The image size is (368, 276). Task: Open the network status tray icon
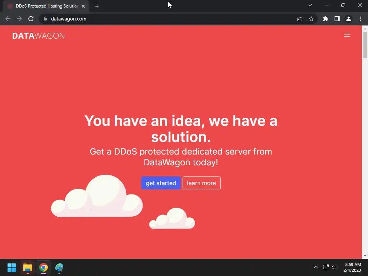pyautogui.click(x=326, y=267)
